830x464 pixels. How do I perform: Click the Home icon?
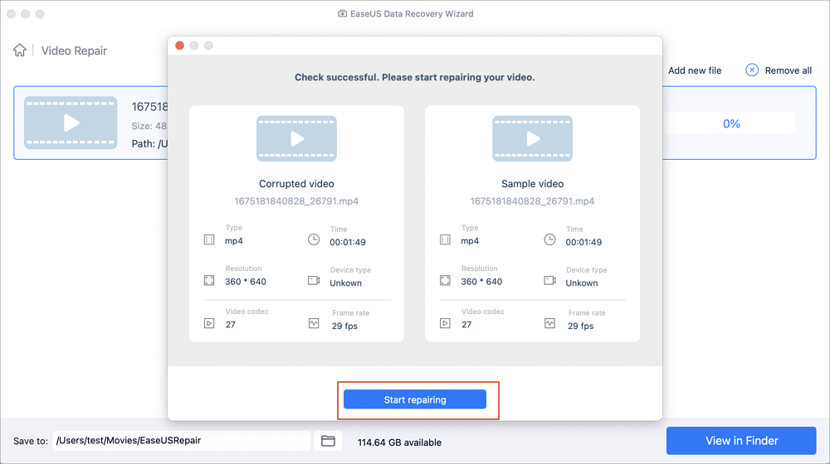pos(20,51)
